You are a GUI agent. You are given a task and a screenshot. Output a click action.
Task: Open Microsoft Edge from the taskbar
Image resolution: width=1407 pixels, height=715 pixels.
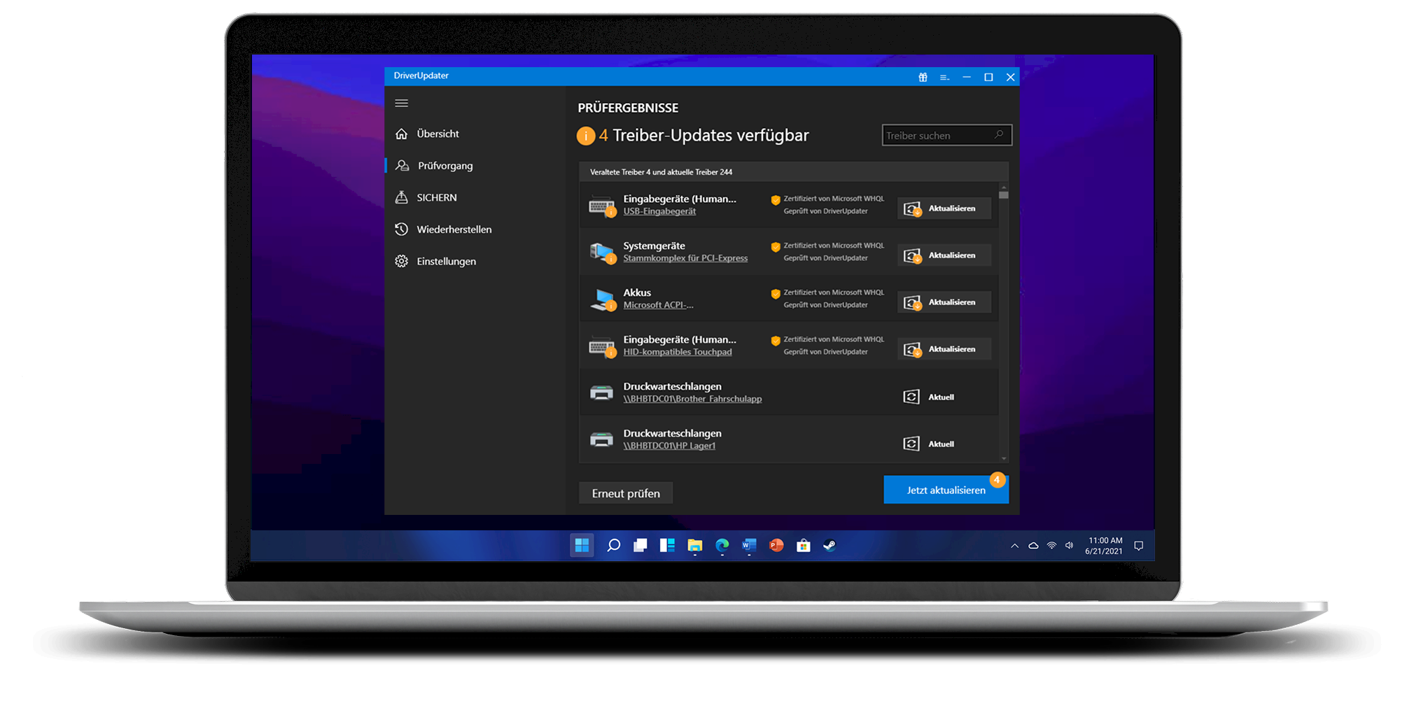pyautogui.click(x=722, y=546)
